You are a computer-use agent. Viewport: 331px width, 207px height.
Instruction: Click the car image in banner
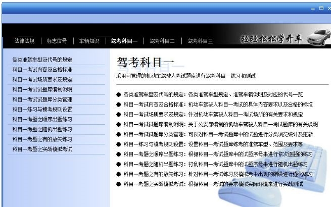pos(318,37)
